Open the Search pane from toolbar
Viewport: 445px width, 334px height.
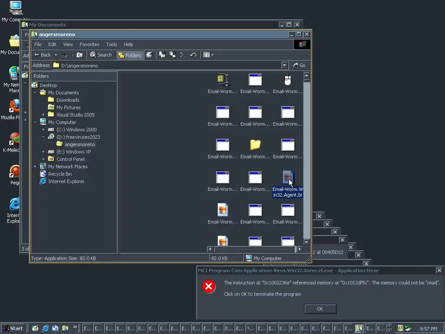[101, 55]
